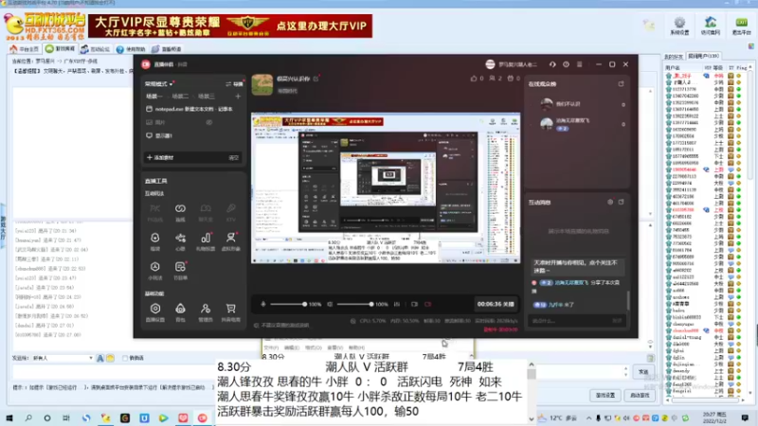Select the notepad.exe source in list
This screenshot has width=758, height=426.
point(192,109)
